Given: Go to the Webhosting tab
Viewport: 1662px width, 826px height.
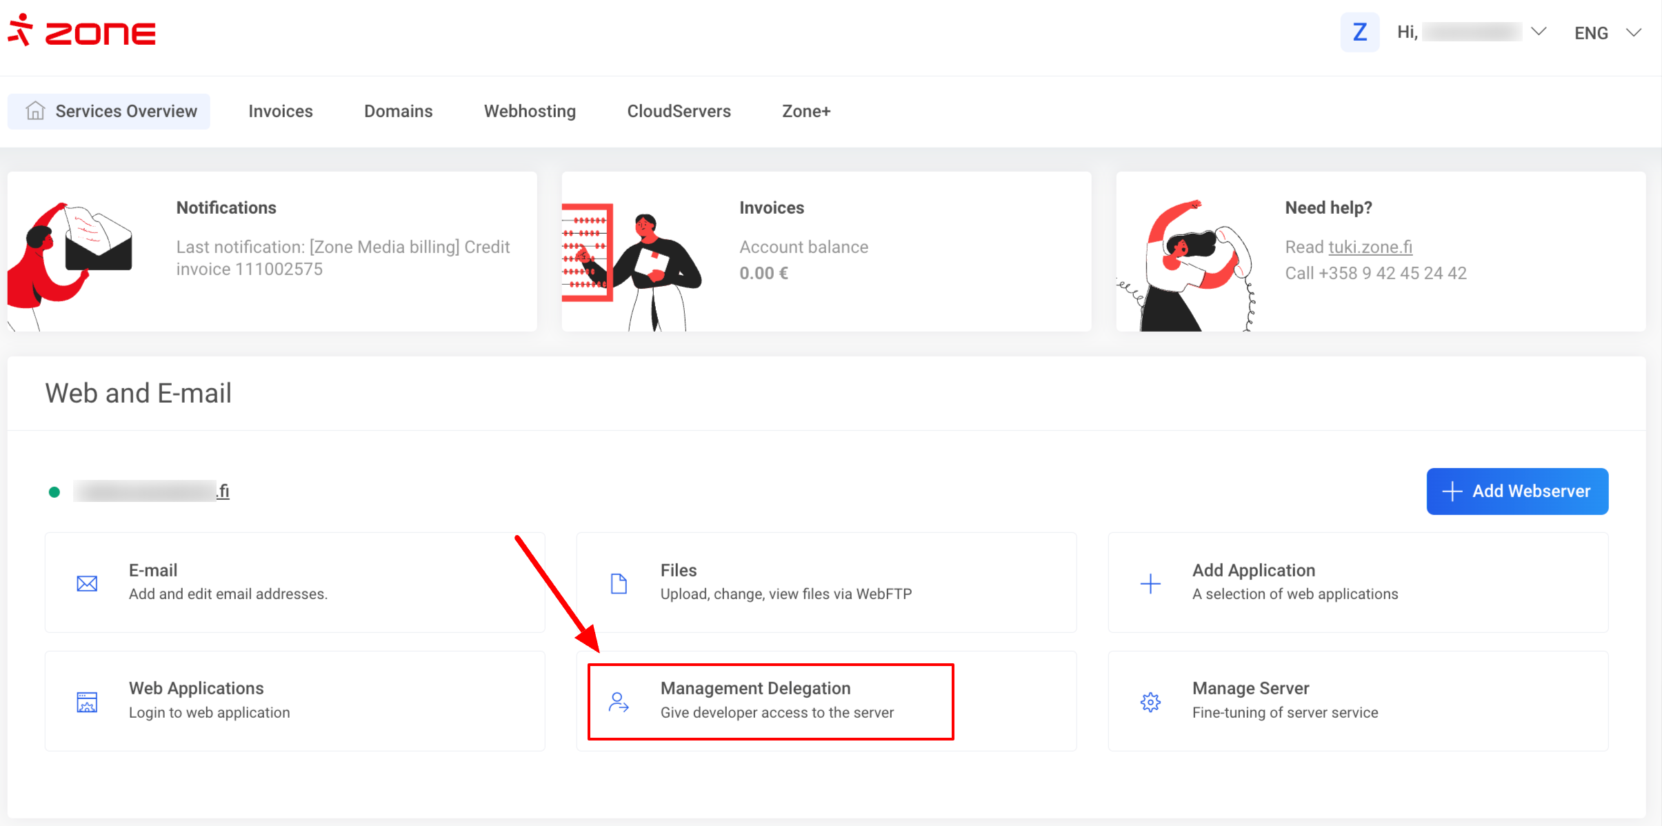Looking at the screenshot, I should [x=530, y=111].
